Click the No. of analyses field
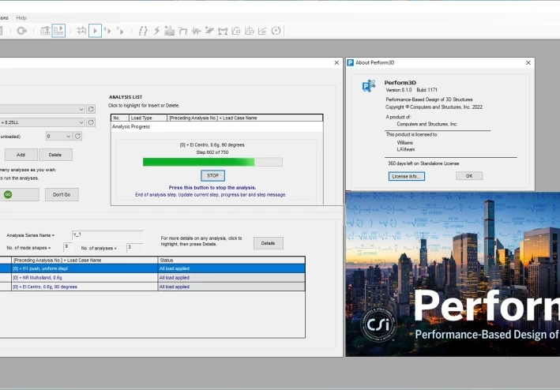The image size is (560, 390). coord(134,248)
